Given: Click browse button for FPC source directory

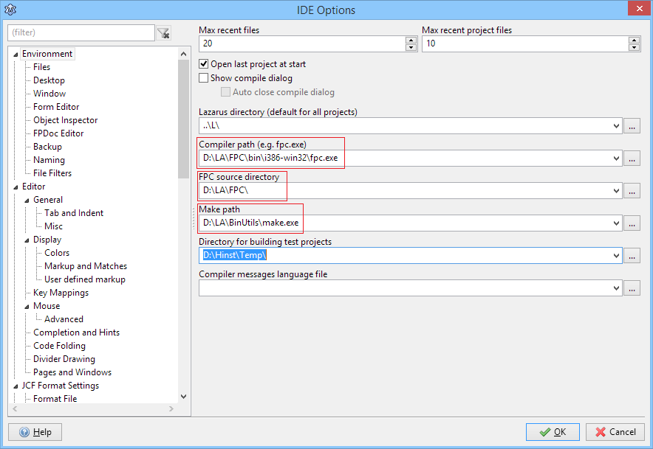Looking at the screenshot, I should [632, 191].
